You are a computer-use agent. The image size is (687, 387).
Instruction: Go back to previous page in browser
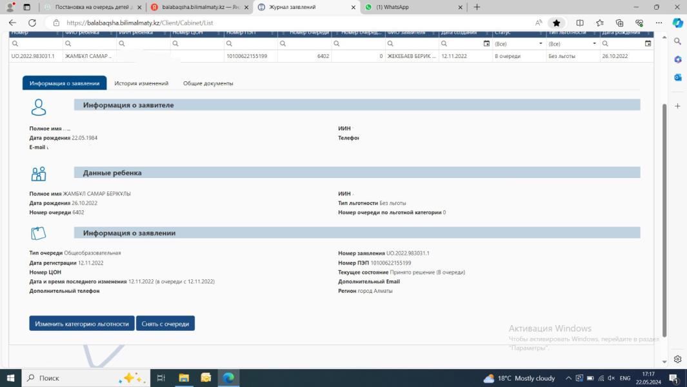pyautogui.click(x=12, y=23)
